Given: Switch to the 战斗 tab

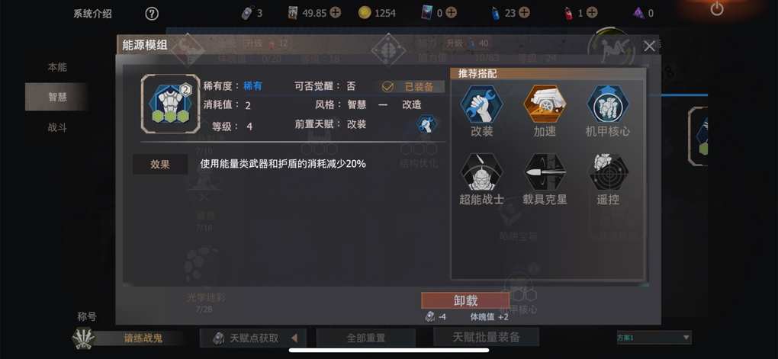Looking at the screenshot, I should (x=57, y=127).
